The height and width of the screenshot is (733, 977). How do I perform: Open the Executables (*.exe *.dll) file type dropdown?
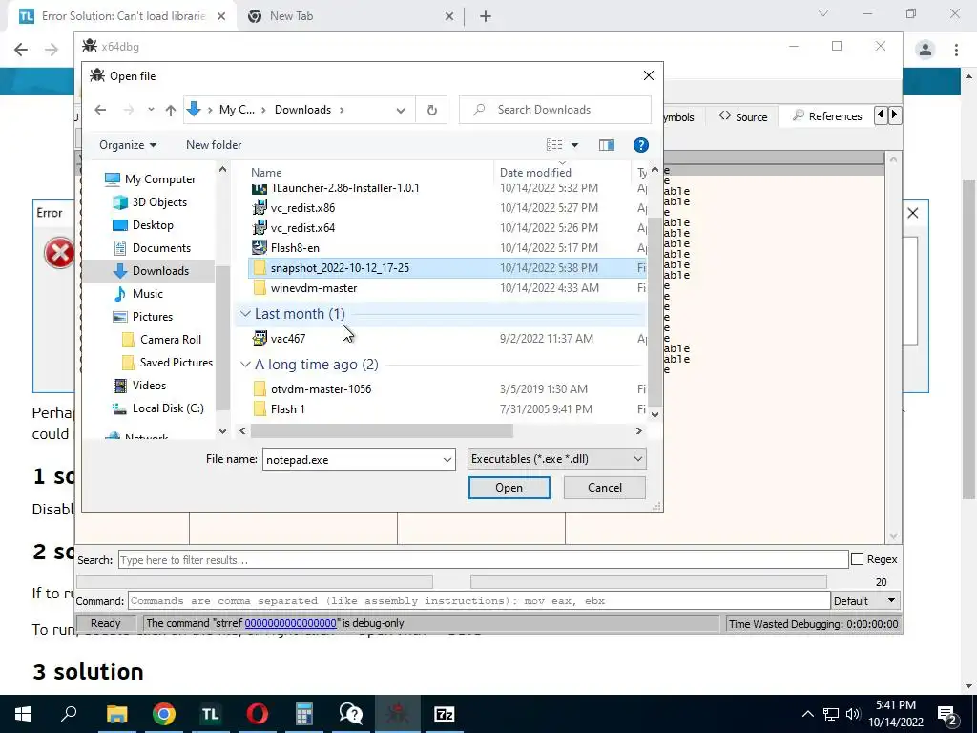coord(556,459)
